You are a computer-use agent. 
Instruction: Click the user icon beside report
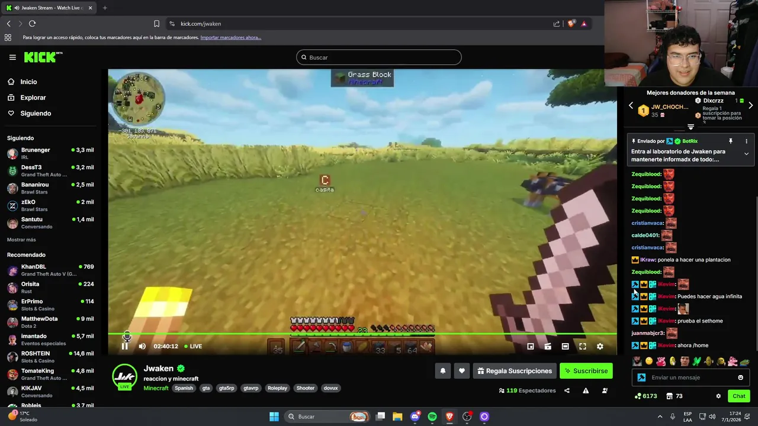pos(605,390)
